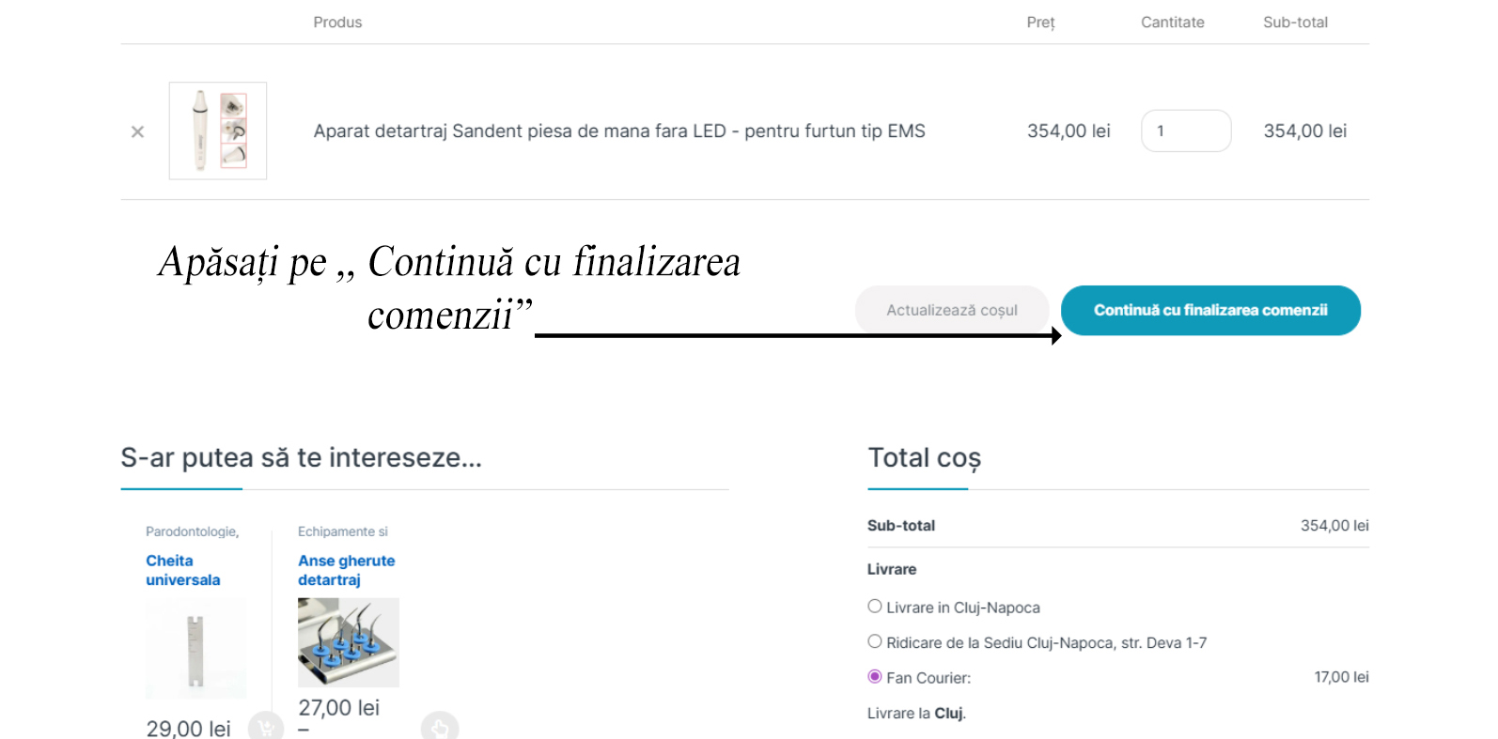The height and width of the screenshot is (739, 1498).
Task: Open the Cheita universala product link
Action: coord(183,570)
